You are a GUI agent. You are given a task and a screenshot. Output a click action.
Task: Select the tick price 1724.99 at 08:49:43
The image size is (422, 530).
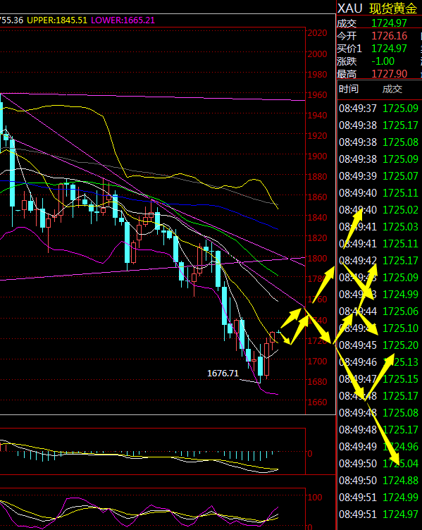pyautogui.click(x=400, y=295)
